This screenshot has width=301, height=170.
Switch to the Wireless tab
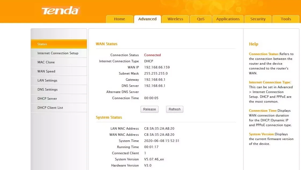(x=175, y=19)
